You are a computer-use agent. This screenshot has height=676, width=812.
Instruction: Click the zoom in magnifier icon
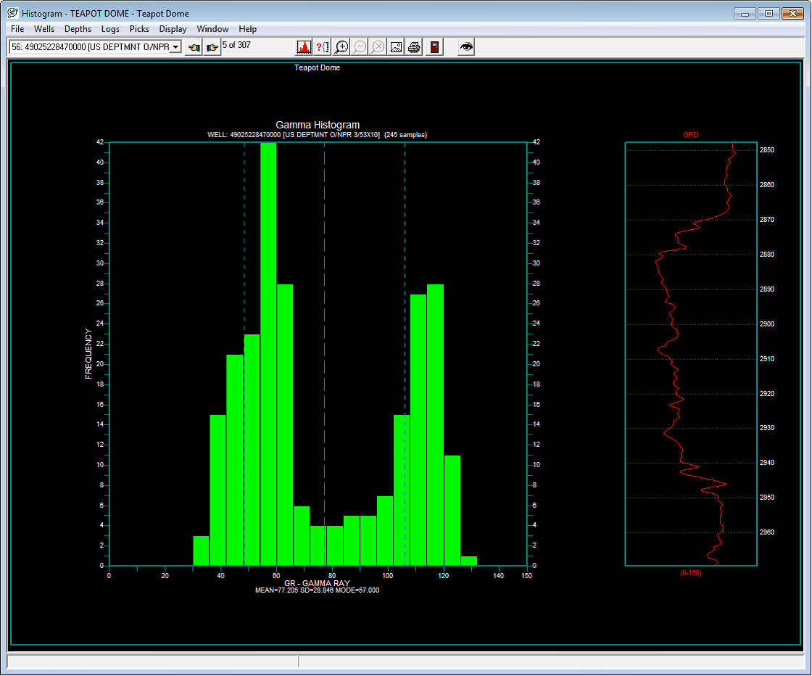coord(341,47)
